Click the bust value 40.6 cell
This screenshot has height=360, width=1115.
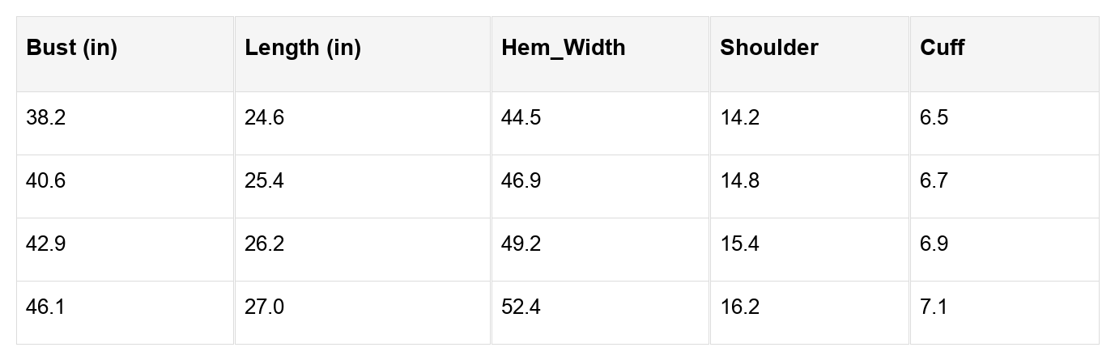46,181
